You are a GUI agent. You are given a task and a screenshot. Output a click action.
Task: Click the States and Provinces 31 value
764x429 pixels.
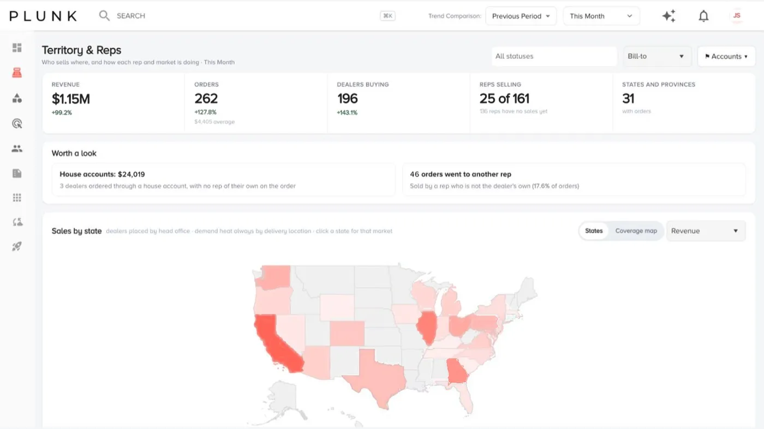(628, 99)
